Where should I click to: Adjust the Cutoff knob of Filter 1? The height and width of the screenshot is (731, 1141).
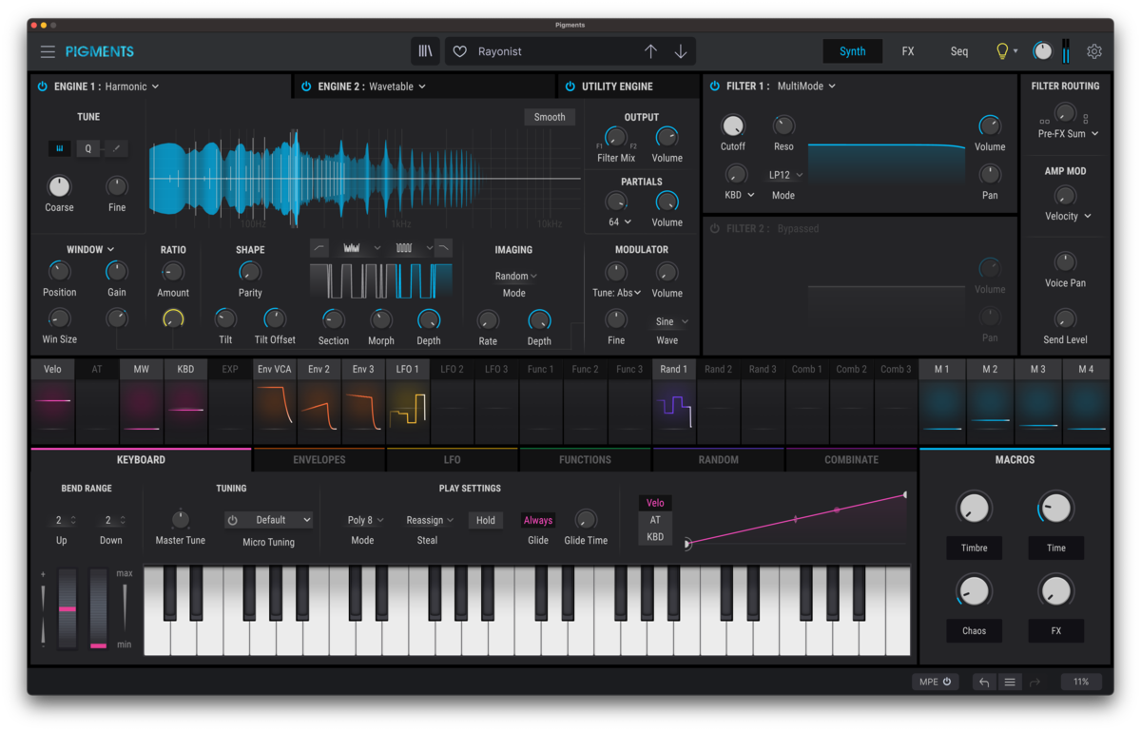(x=732, y=125)
